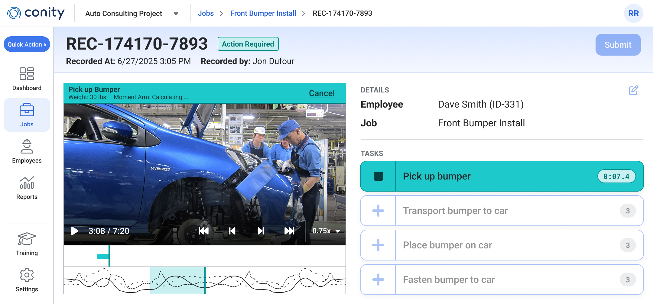The image size is (653, 304).
Task: Open the Auto Consulting Project dropdown
Action: 132,14
